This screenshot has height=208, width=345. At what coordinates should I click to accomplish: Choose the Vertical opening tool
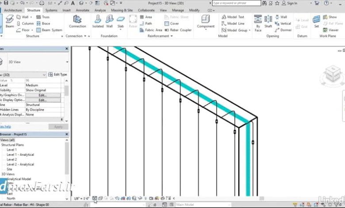pos(283,23)
